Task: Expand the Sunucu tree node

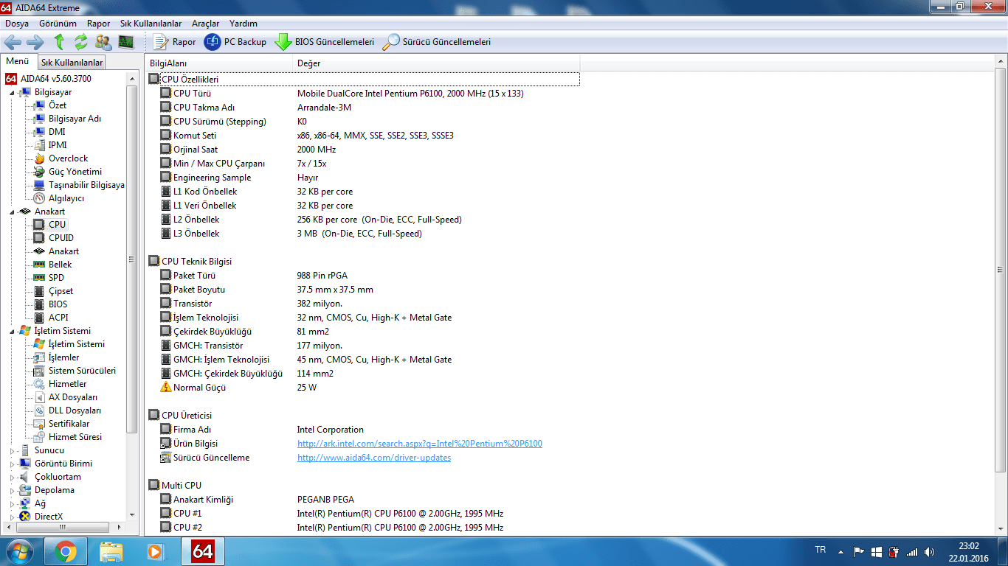Action: 11,451
